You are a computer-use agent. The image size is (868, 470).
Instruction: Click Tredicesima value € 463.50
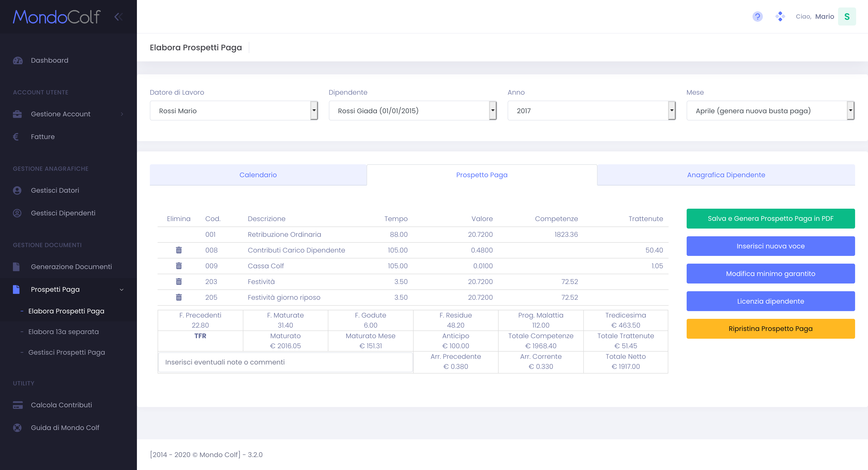click(625, 325)
